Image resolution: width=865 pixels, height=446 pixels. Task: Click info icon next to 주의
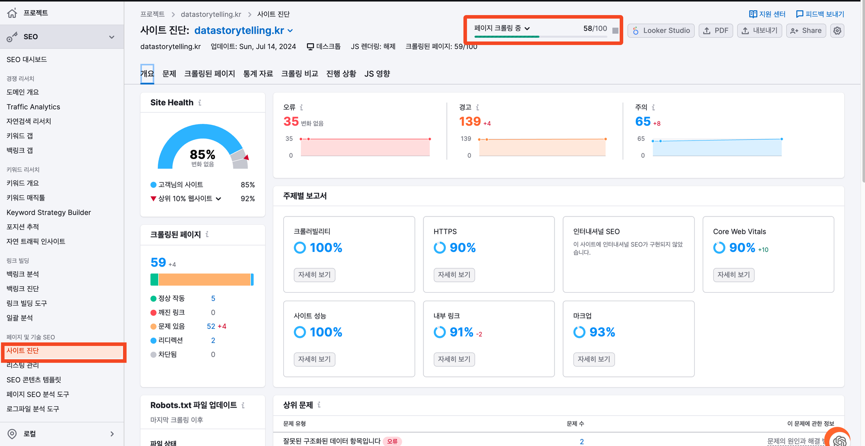654,107
